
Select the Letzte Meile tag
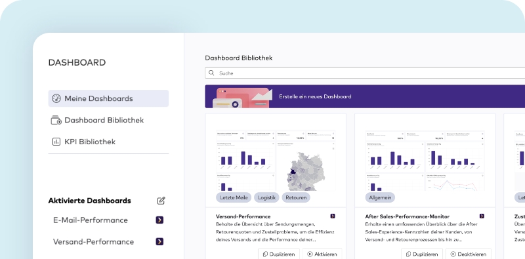coord(234,197)
